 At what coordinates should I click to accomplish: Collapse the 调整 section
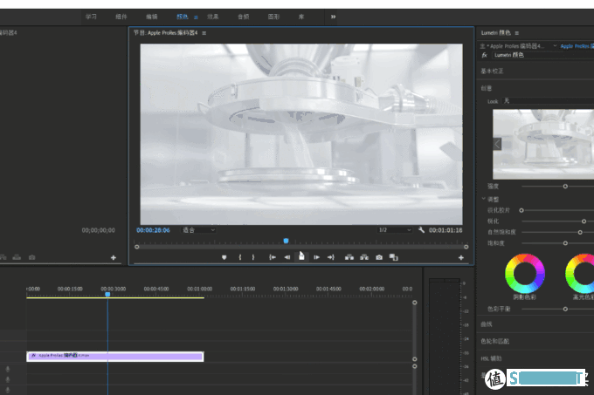[484, 199]
